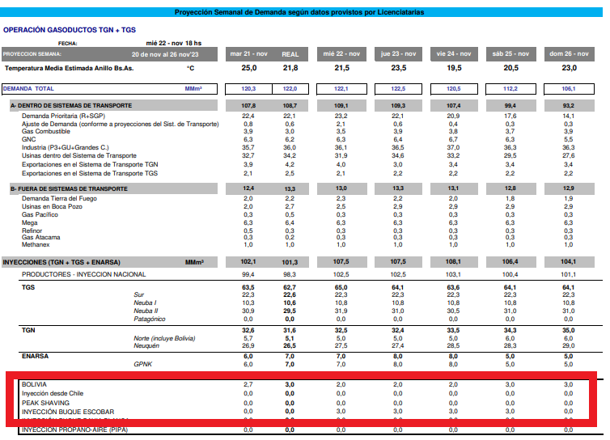The image size is (610, 440).
Task: Click the 'Methanex' row label
Action: coord(36,243)
